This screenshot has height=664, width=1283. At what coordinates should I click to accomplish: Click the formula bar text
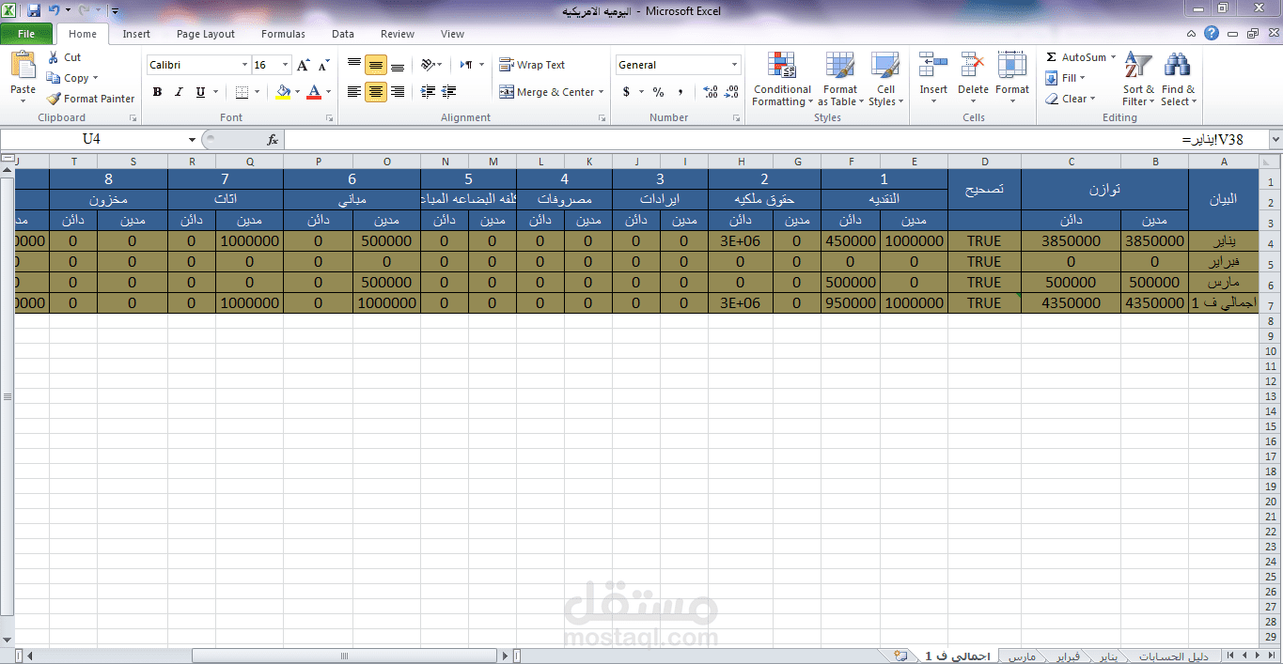tap(1213, 139)
